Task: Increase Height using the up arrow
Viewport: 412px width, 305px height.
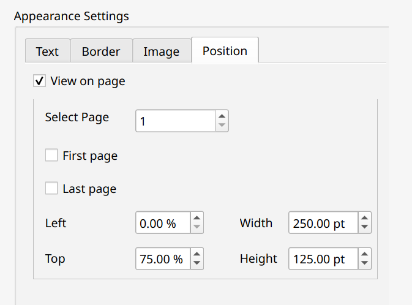Action: coord(364,254)
